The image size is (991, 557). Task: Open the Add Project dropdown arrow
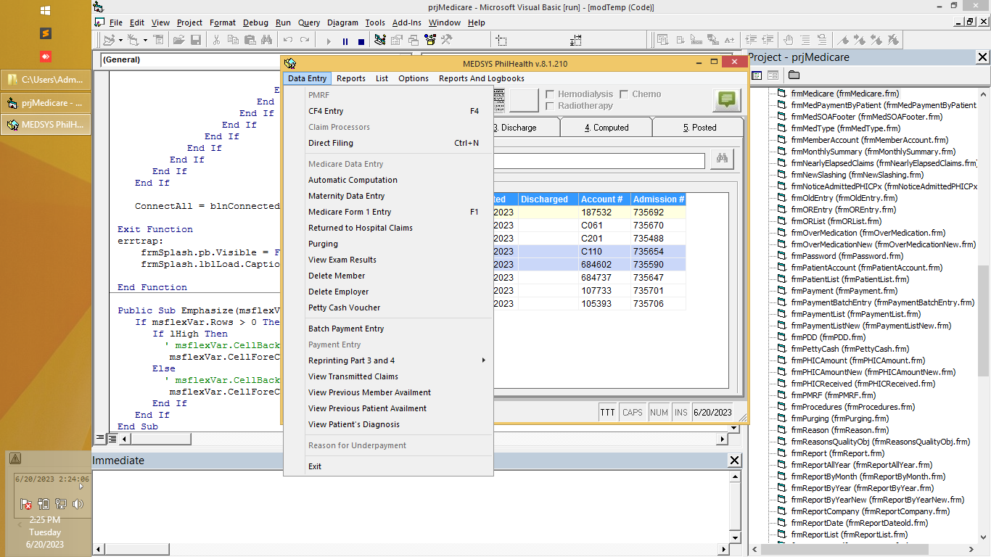[x=119, y=41]
